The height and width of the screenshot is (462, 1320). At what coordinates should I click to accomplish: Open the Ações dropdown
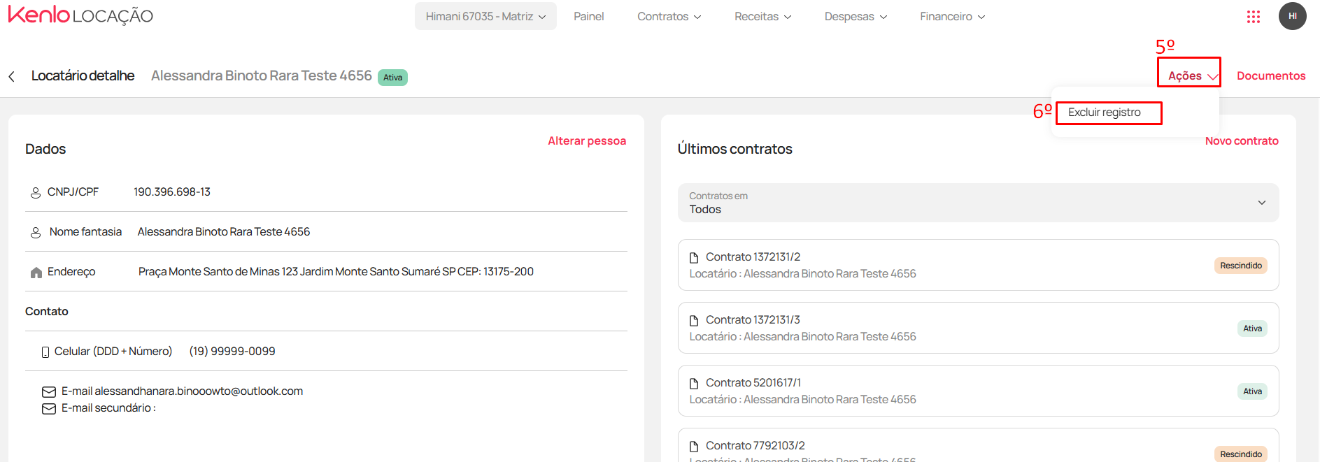(x=1193, y=75)
